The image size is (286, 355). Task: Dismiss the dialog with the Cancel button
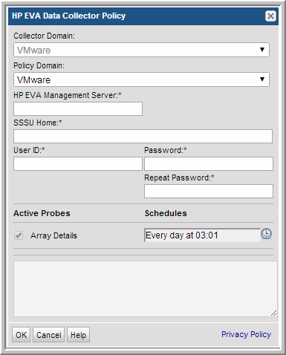[x=48, y=335]
